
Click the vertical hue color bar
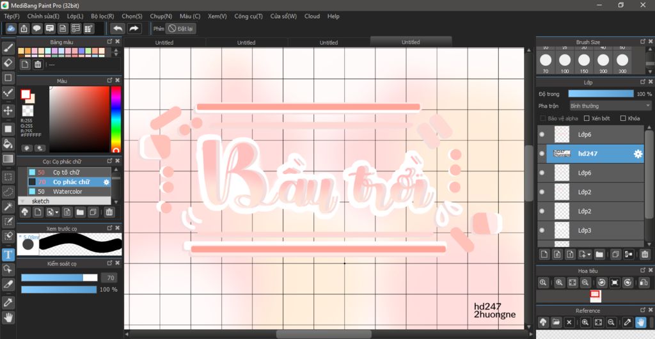116,120
